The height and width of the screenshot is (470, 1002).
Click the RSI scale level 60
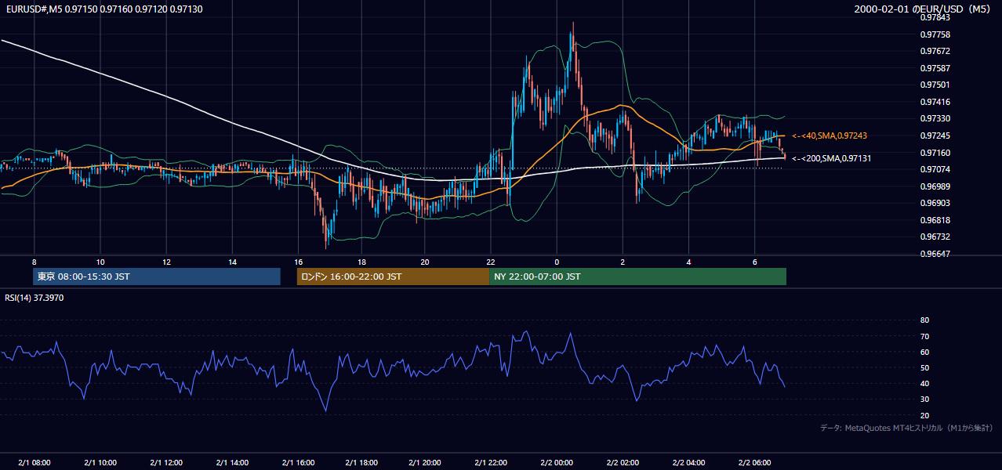(x=924, y=352)
